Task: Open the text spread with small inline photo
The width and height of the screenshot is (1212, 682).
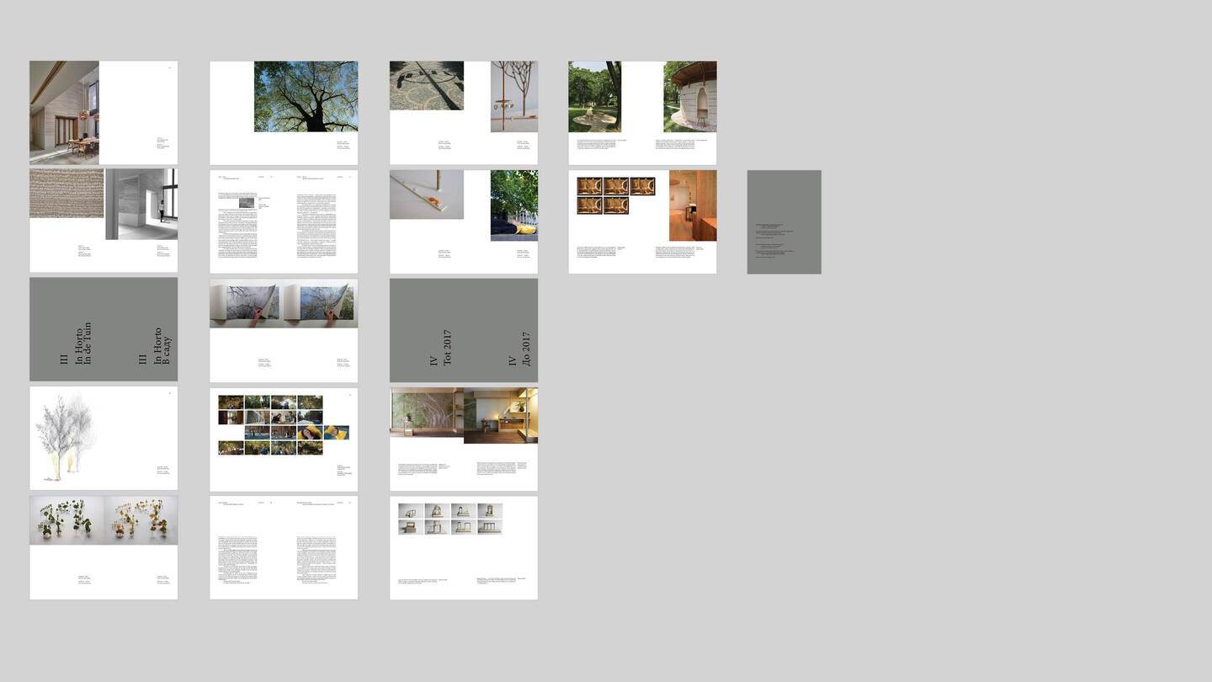Action: pyautogui.click(x=284, y=221)
